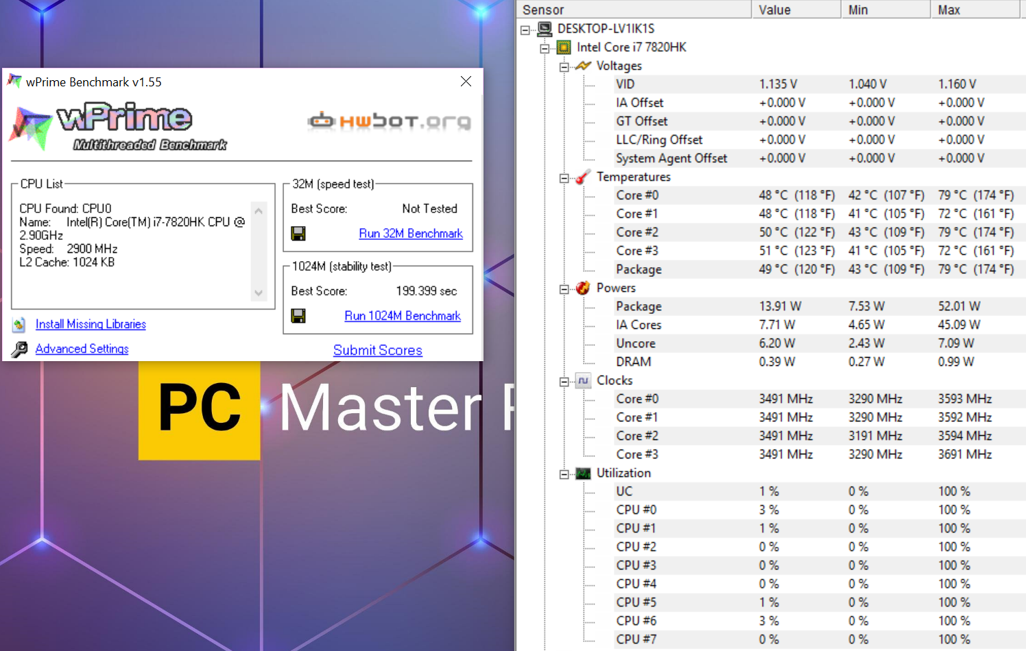This screenshot has height=651, width=1026.
Task: Run the 1024M Benchmark
Action: [403, 316]
